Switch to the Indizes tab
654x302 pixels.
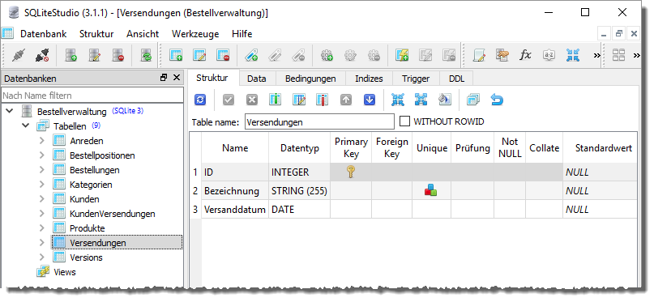click(369, 79)
